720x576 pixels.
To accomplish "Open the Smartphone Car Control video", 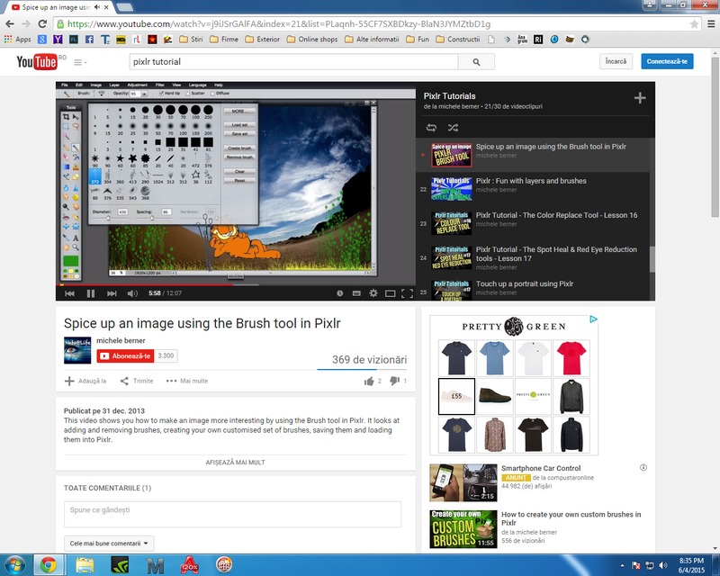I will [x=541, y=468].
